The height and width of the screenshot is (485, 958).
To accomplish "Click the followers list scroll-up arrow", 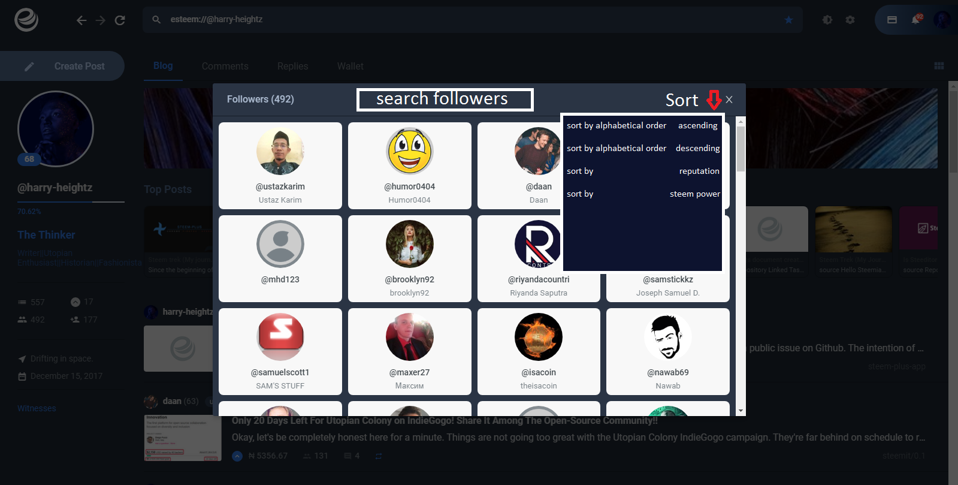I will click(x=741, y=121).
